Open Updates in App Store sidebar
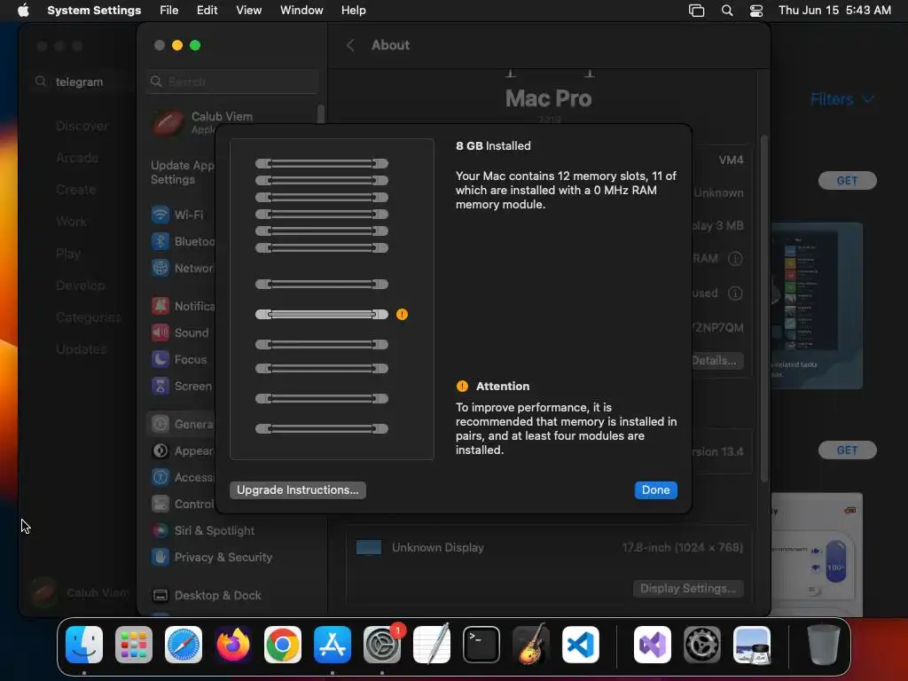The width and height of the screenshot is (908, 681). (x=81, y=349)
